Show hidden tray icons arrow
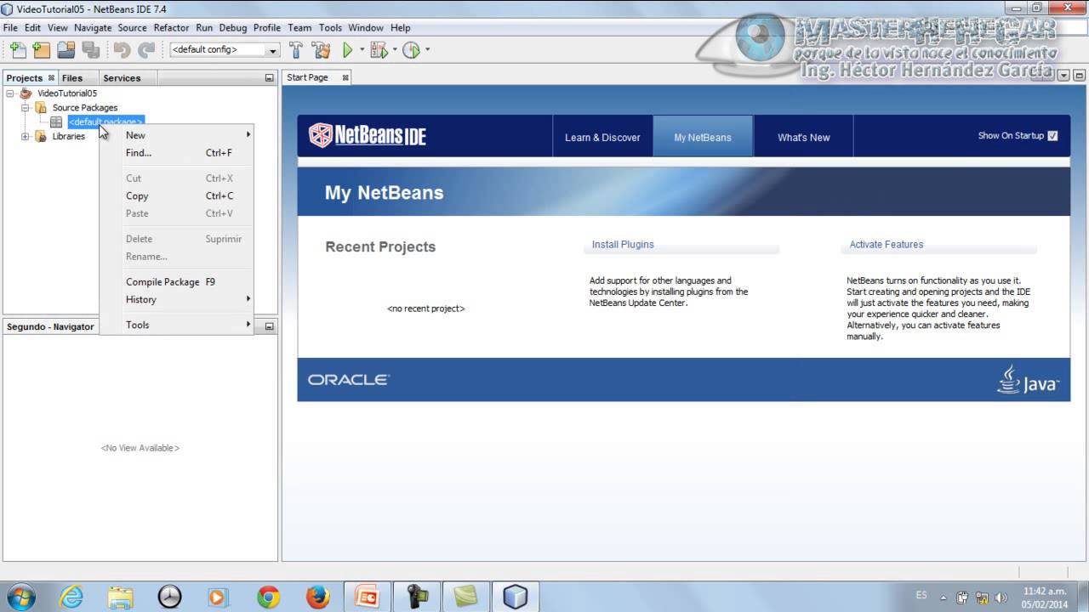The image size is (1089, 612). (943, 597)
